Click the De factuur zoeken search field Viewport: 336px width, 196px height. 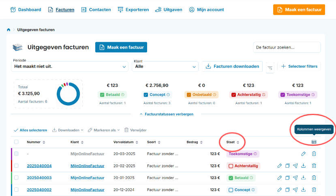tap(287, 47)
